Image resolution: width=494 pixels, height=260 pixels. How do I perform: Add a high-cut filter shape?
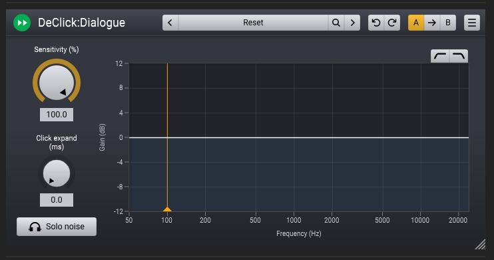459,56
